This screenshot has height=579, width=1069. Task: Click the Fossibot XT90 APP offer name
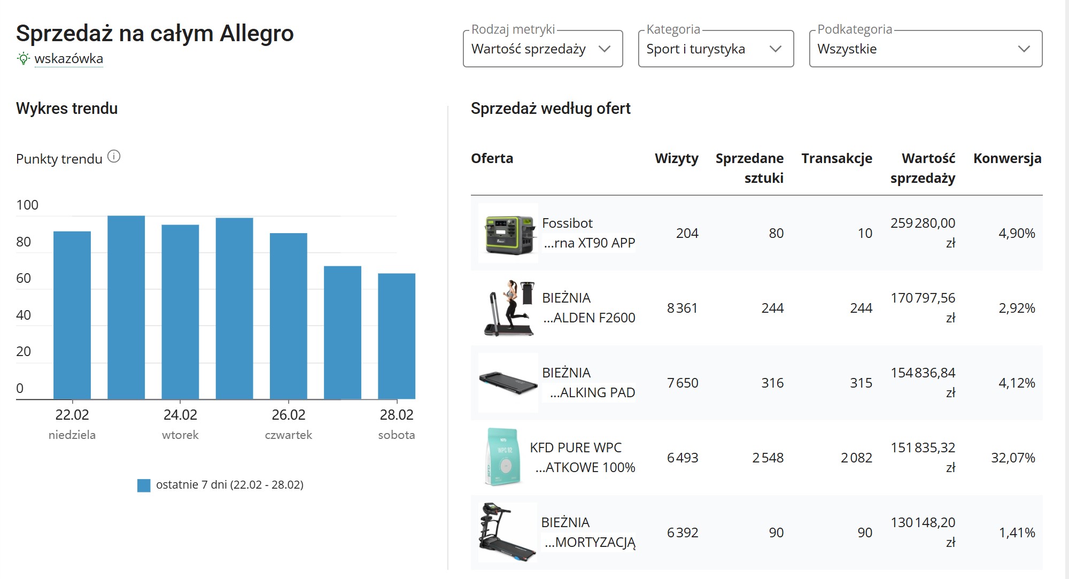click(x=588, y=233)
